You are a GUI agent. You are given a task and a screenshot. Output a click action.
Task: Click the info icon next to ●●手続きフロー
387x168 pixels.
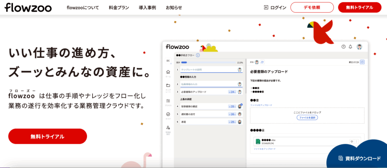pyautogui.click(x=198, y=56)
